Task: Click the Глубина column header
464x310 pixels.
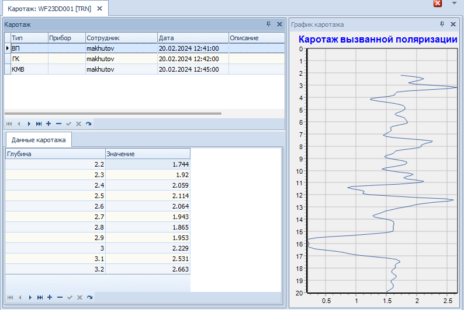Action: click(55, 154)
